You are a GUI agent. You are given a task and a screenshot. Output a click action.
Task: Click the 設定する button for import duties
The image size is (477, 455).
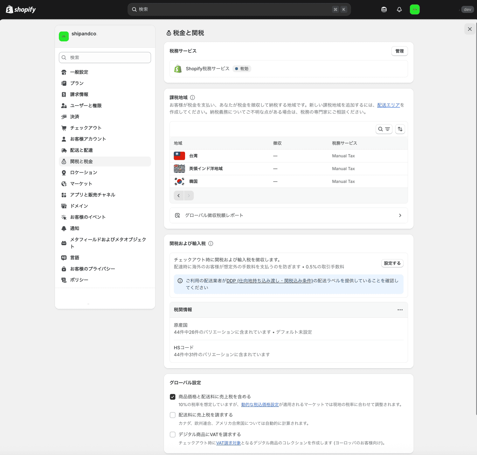(x=392, y=263)
